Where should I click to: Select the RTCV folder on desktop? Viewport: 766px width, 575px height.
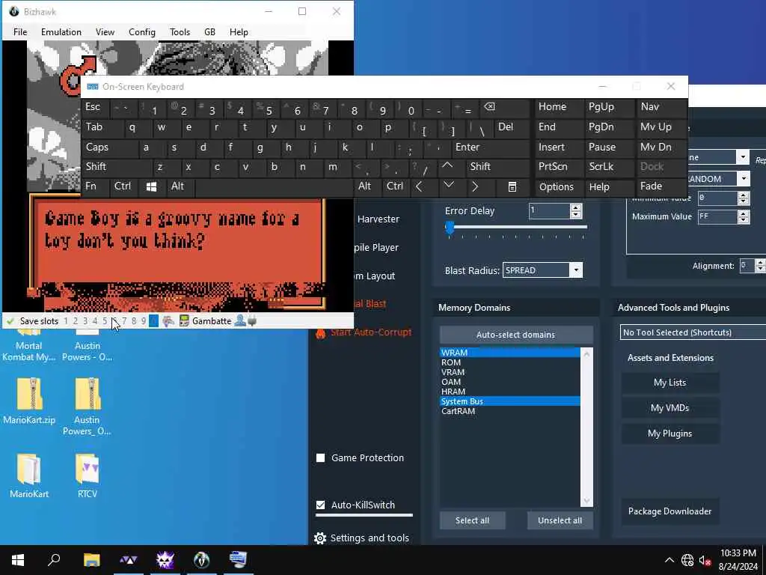coord(88,476)
